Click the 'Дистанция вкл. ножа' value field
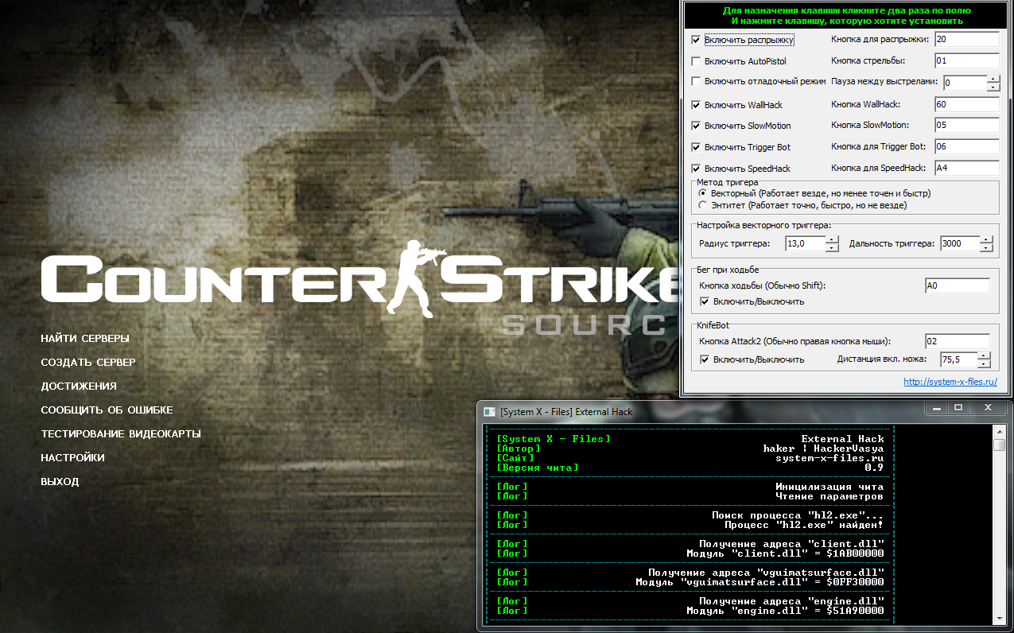The width and height of the screenshot is (1014, 633). (958, 360)
